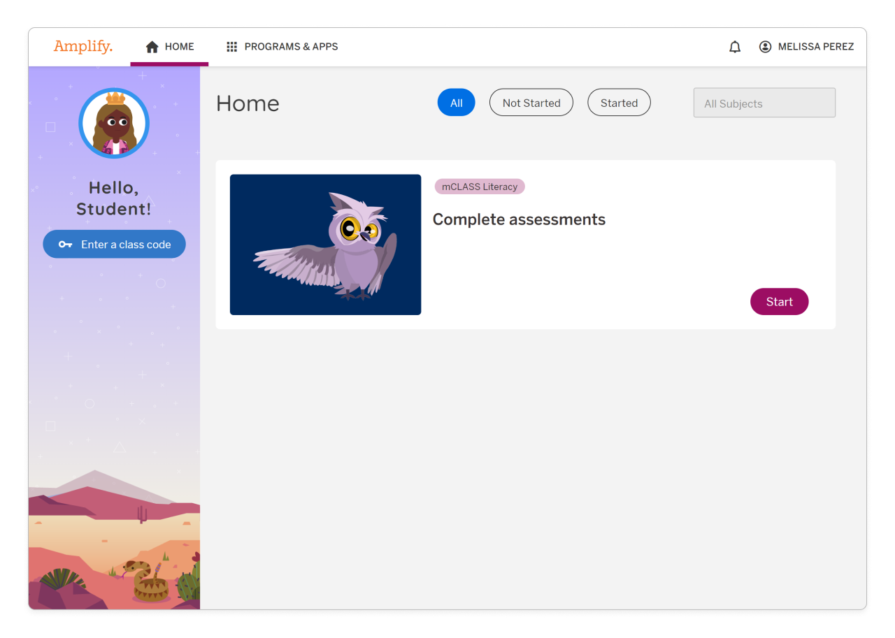Click the Programs & Apps grid icon
895x638 pixels.
tap(232, 47)
